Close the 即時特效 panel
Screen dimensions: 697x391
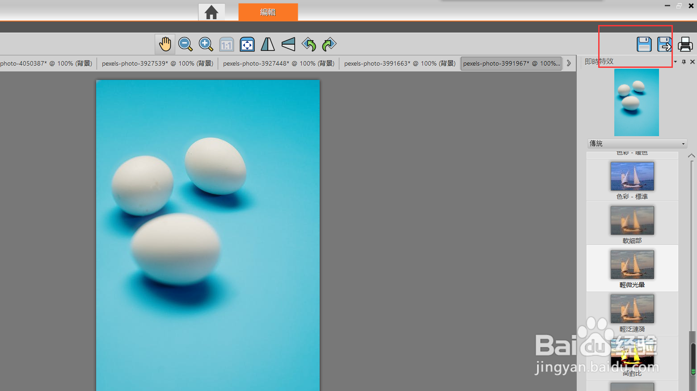coord(692,62)
